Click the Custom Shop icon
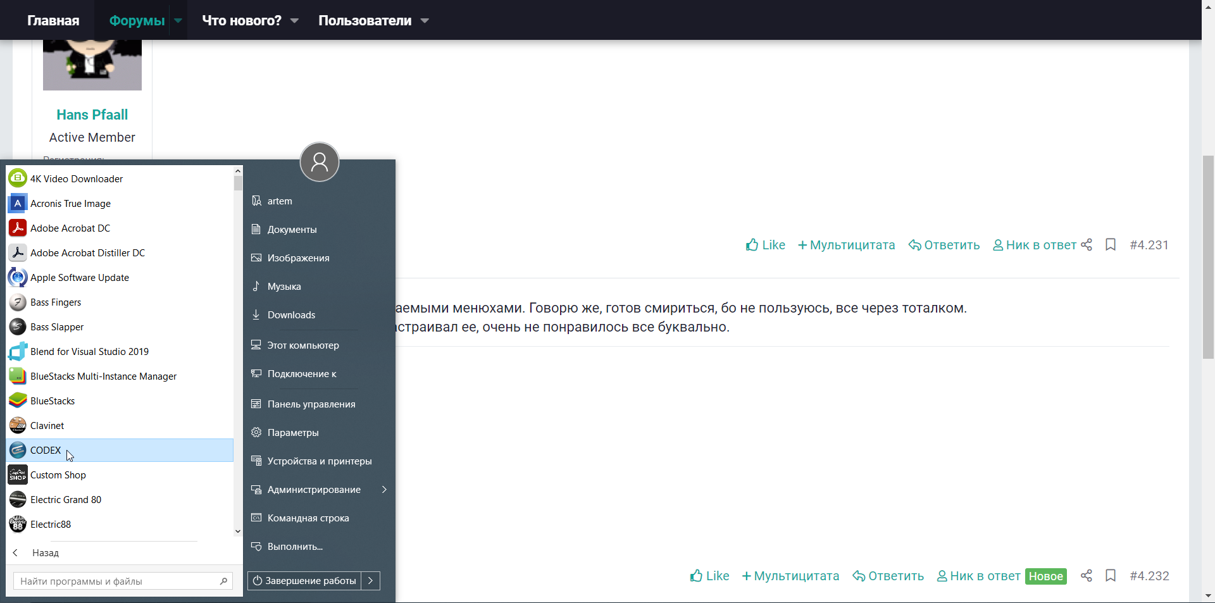This screenshot has width=1215, height=603. tap(18, 475)
